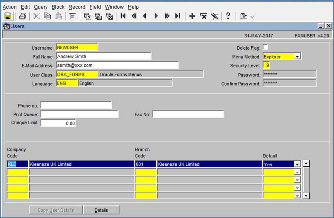This screenshot has width=334, height=218.
Task: Click the Confirm Password field
Action: pyautogui.click(x=289, y=83)
